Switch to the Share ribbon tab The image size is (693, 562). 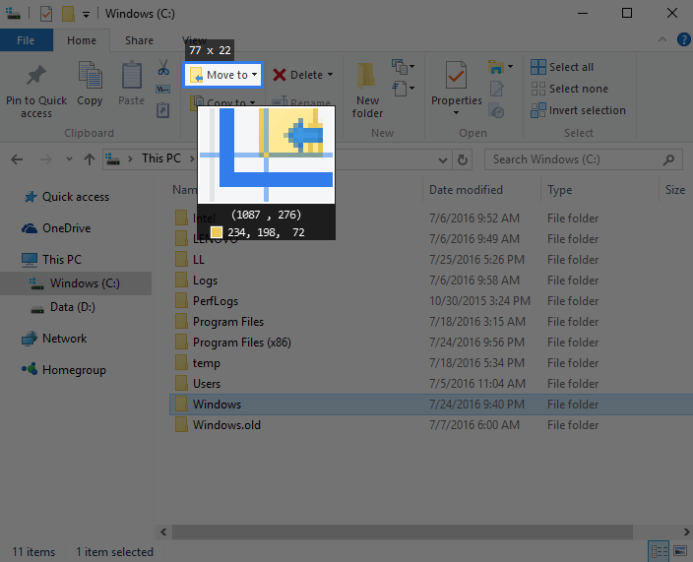tap(139, 40)
